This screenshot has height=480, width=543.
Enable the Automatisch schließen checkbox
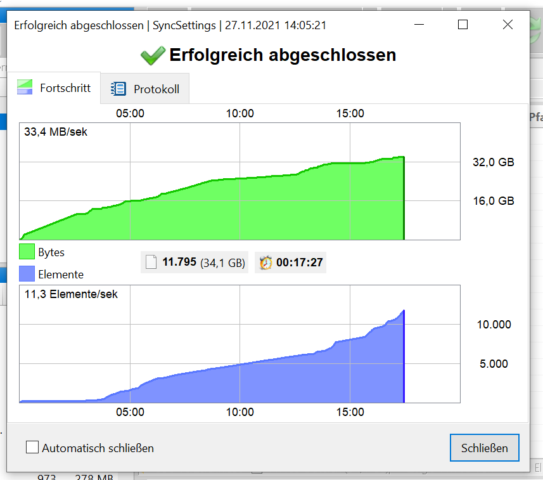(32, 447)
